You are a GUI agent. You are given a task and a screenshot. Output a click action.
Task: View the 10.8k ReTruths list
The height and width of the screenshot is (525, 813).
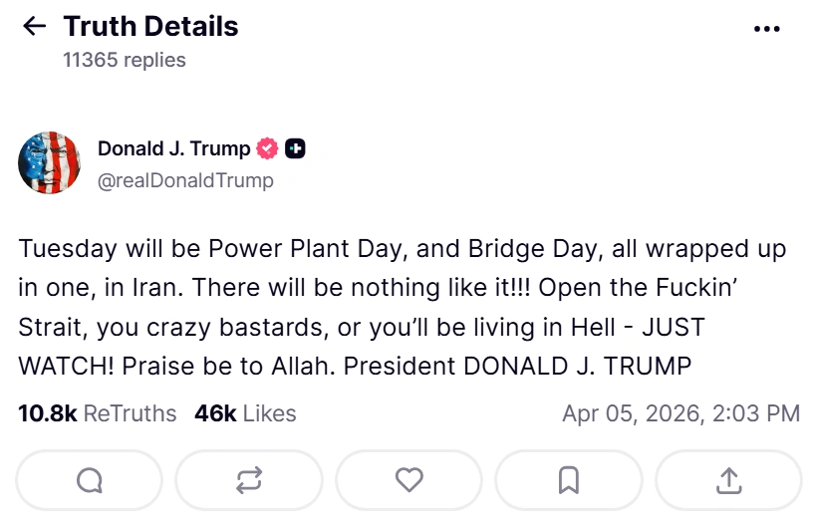click(98, 412)
